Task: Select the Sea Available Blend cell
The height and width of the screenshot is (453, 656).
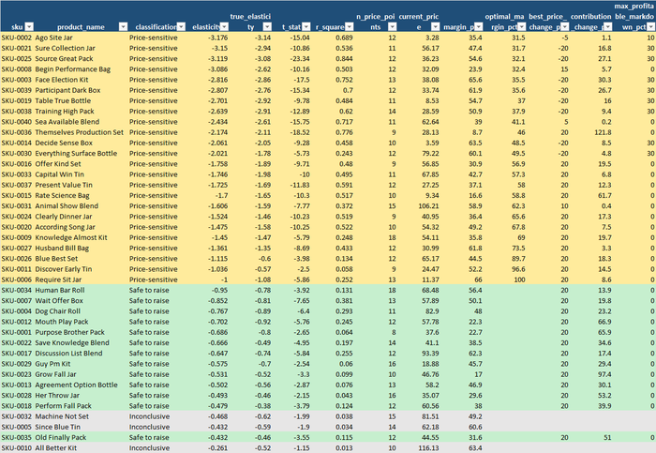Action: pyautogui.click(x=81, y=122)
